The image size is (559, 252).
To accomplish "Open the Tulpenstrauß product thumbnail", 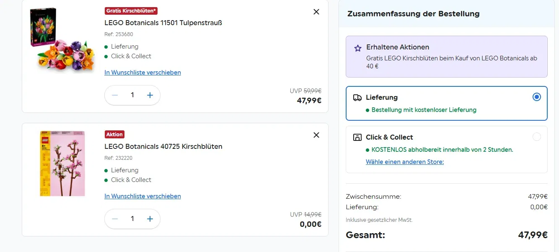I will click(62, 40).
